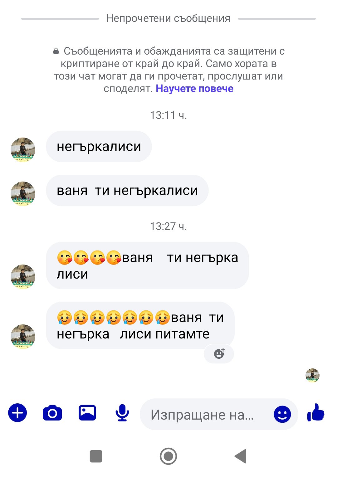
Task: Open sender avatar beside first message
Action: [23, 150]
